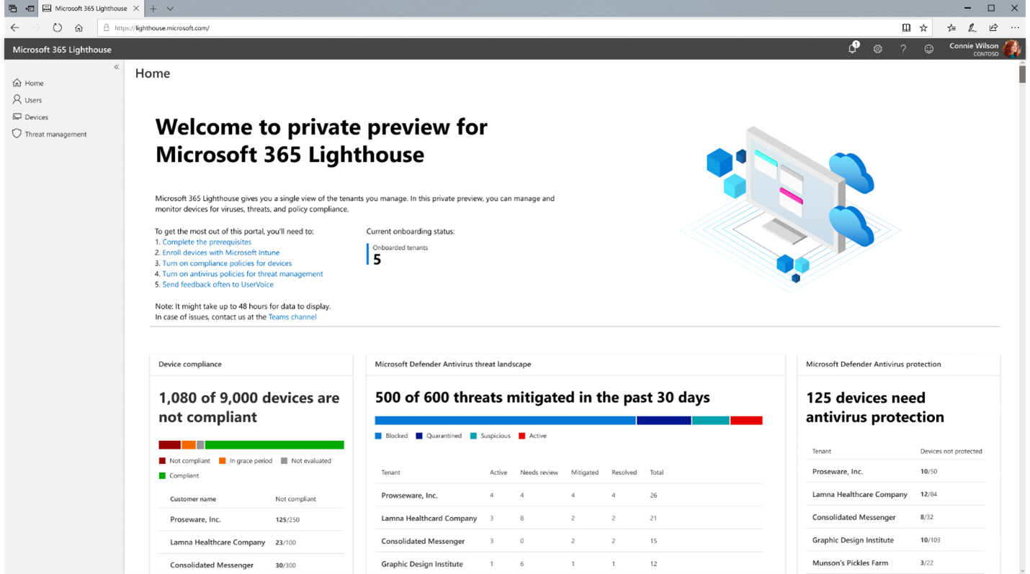Image resolution: width=1030 pixels, height=574 pixels.
Task: Open a new browser tab
Action: (x=153, y=9)
